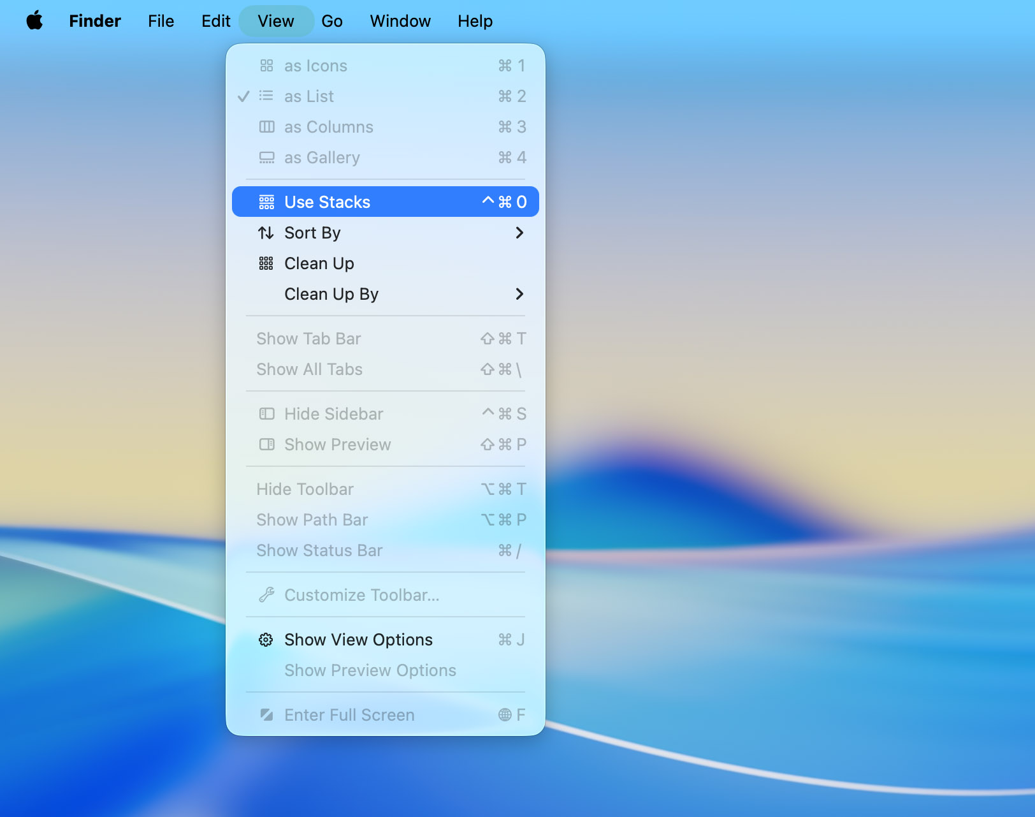Image resolution: width=1035 pixels, height=817 pixels.
Task: Click the stacks icon beside Use Stacks
Action: [266, 202]
